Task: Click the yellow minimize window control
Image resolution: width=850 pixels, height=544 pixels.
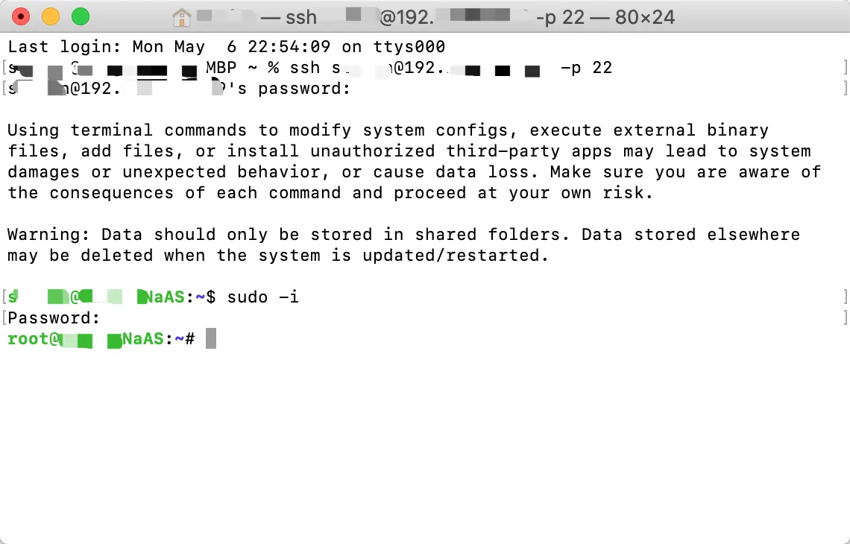Action: 49,16
